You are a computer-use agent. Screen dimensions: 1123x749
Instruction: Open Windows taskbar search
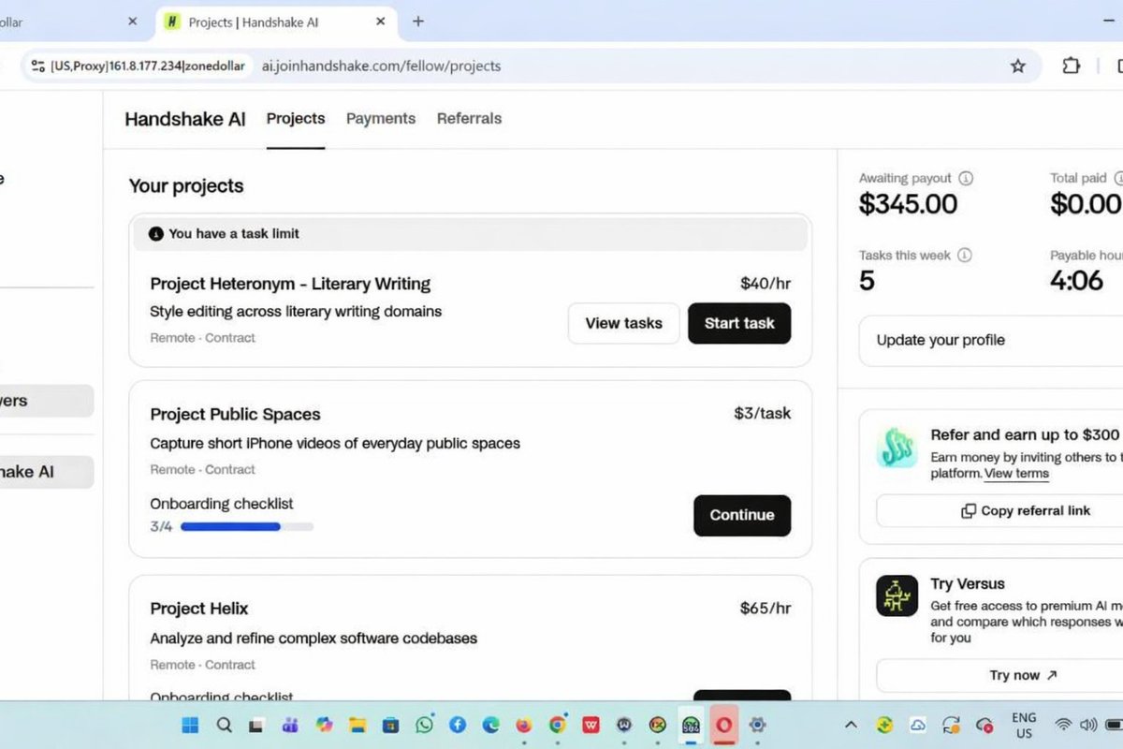pyautogui.click(x=224, y=725)
